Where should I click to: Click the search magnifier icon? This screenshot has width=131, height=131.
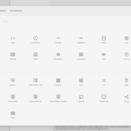4,22
